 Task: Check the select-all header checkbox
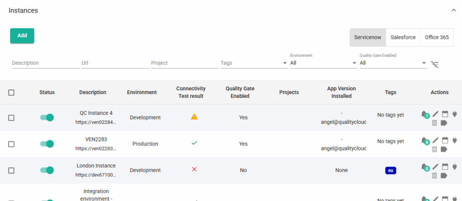point(11,93)
